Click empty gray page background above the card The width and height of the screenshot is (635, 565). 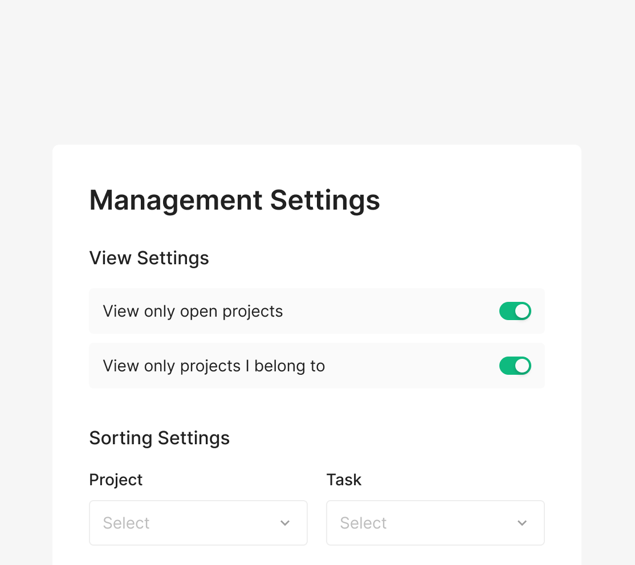click(x=317, y=68)
